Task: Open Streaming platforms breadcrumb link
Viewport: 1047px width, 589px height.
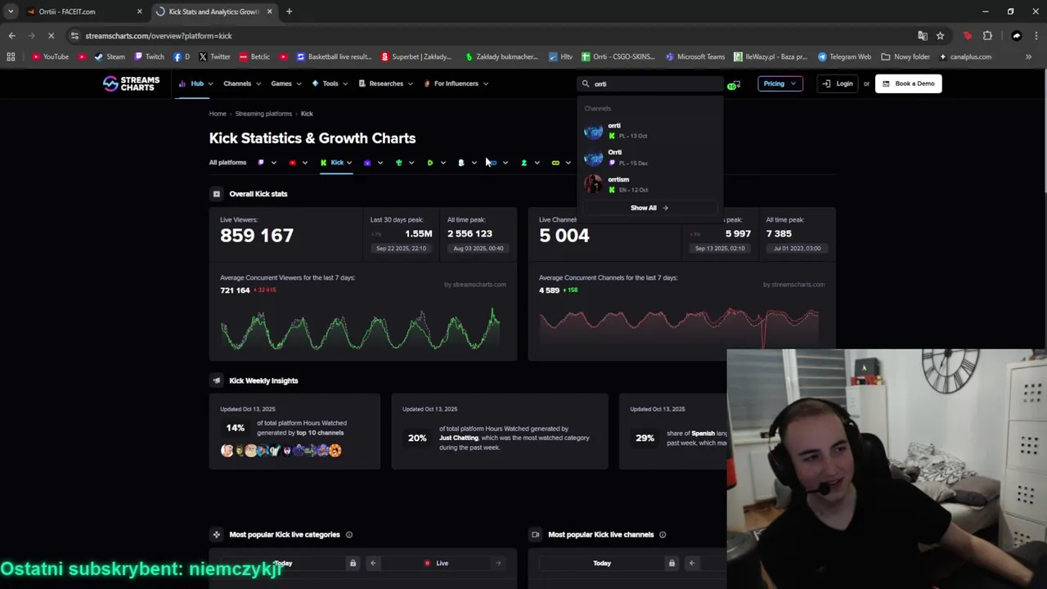Action: click(x=263, y=114)
